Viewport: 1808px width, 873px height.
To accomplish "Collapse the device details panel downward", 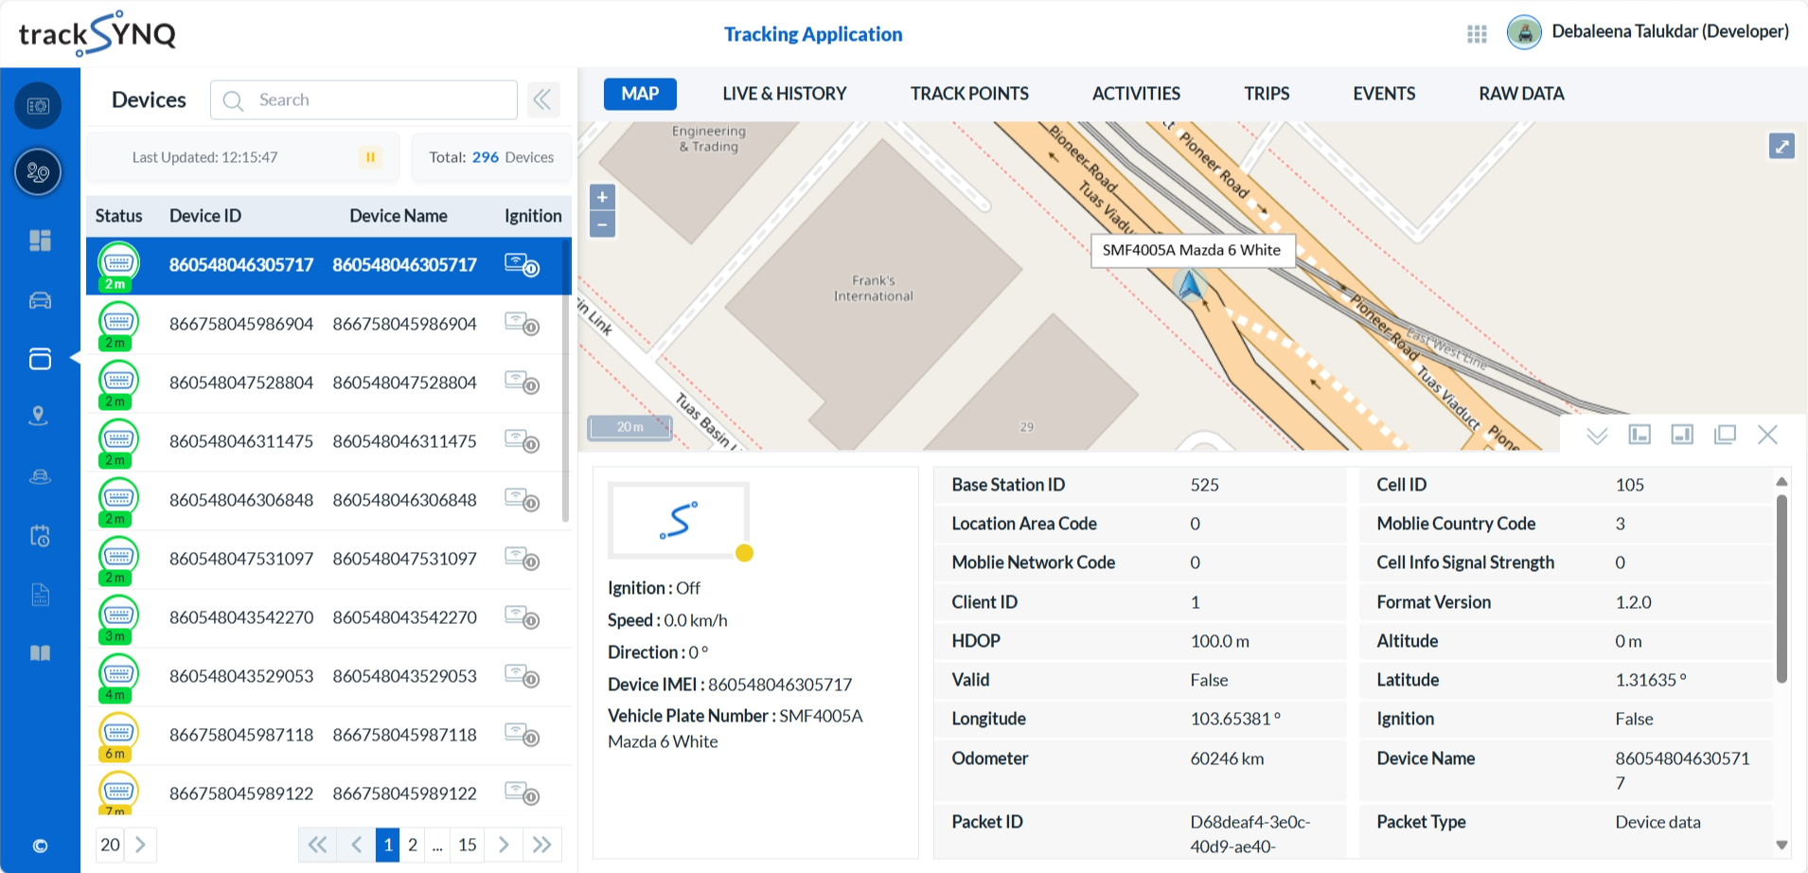I will [1597, 436].
